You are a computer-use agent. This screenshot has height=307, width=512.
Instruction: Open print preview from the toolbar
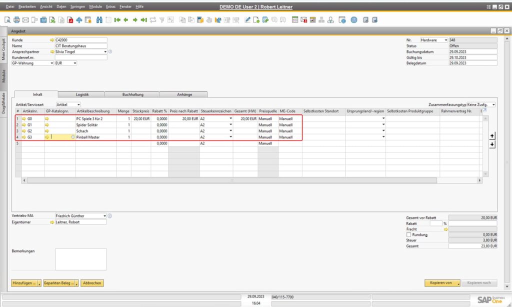coord(7,20)
